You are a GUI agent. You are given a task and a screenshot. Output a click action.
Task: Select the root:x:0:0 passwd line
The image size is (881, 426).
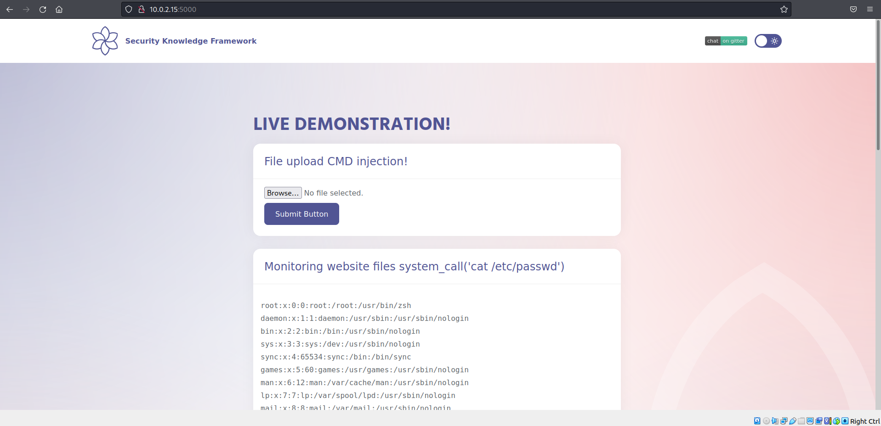coord(336,306)
